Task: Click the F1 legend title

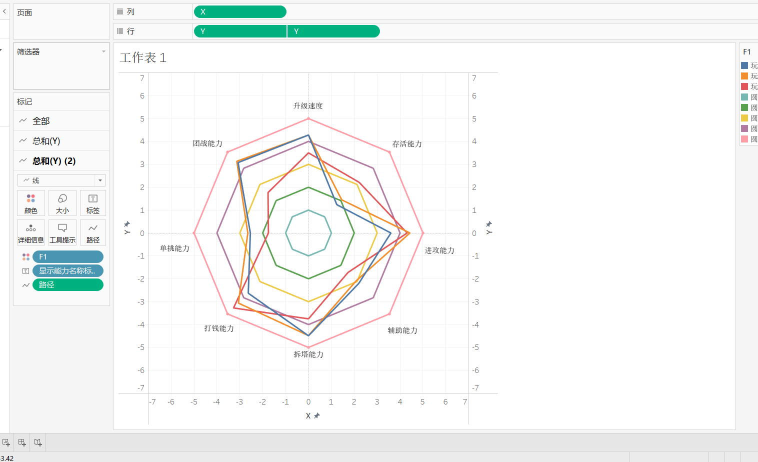Action: pos(747,51)
